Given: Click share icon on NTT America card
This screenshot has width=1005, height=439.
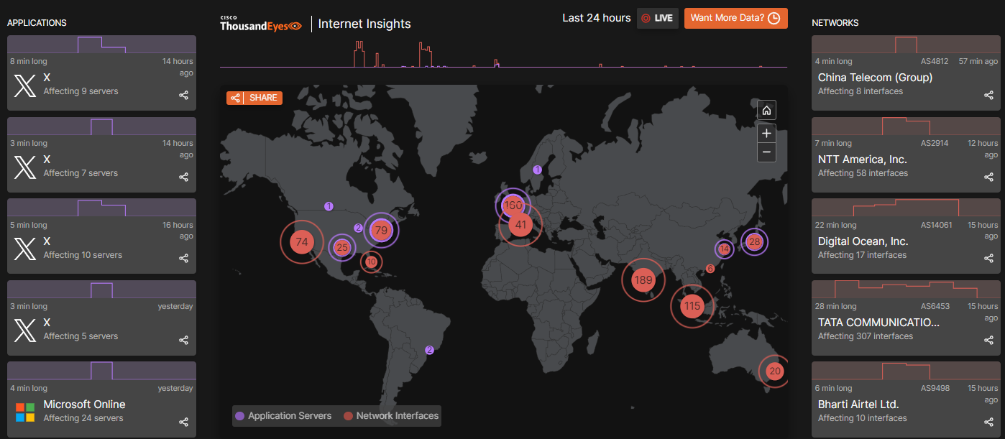Looking at the screenshot, I should click(988, 177).
